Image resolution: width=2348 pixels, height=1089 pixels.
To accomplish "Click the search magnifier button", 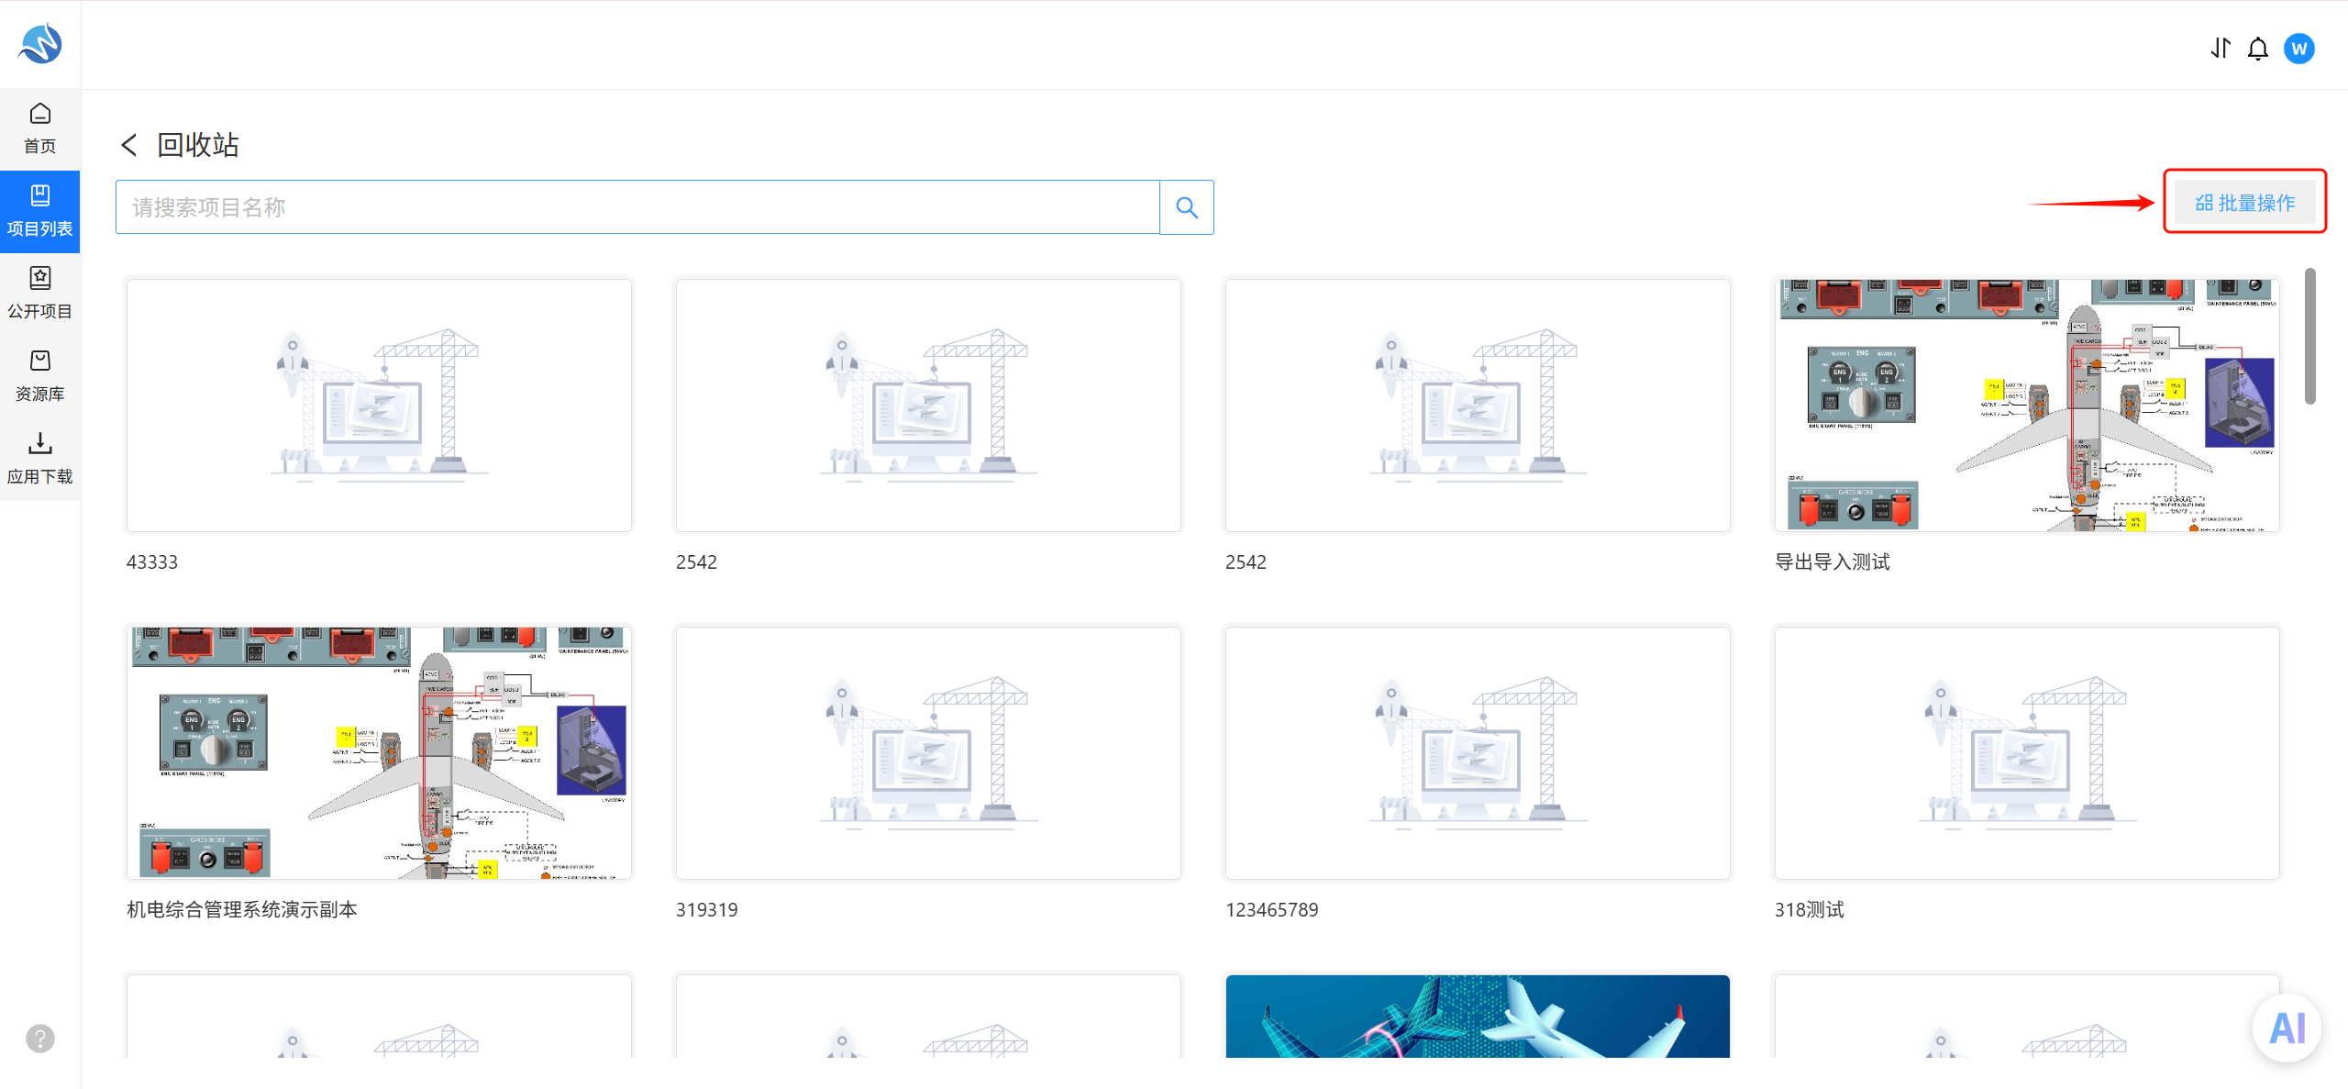I will [x=1187, y=207].
